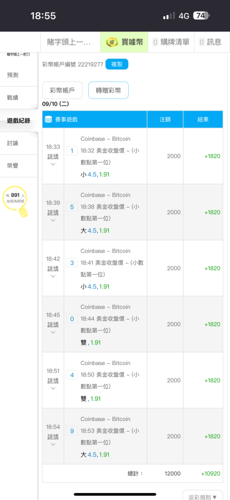Open the 派彩規則 dropdown
Image resolution: width=230 pixels, height=500 pixels.
203,496
